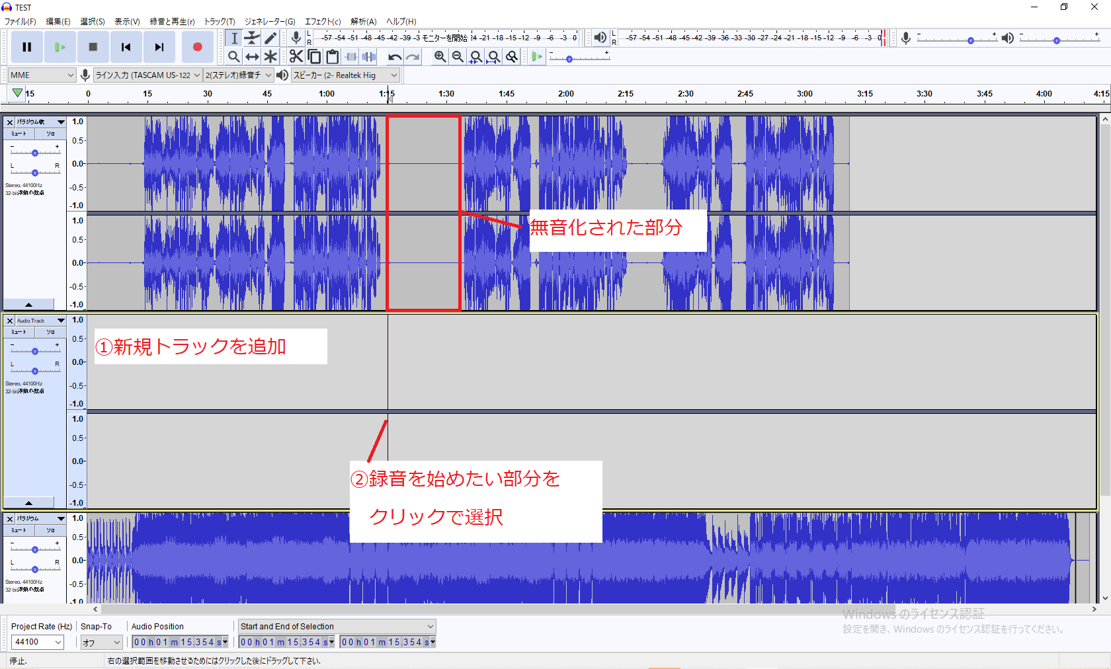Click the Audio Track gain slider handle
The width and height of the screenshot is (1111, 669).
(x=35, y=351)
